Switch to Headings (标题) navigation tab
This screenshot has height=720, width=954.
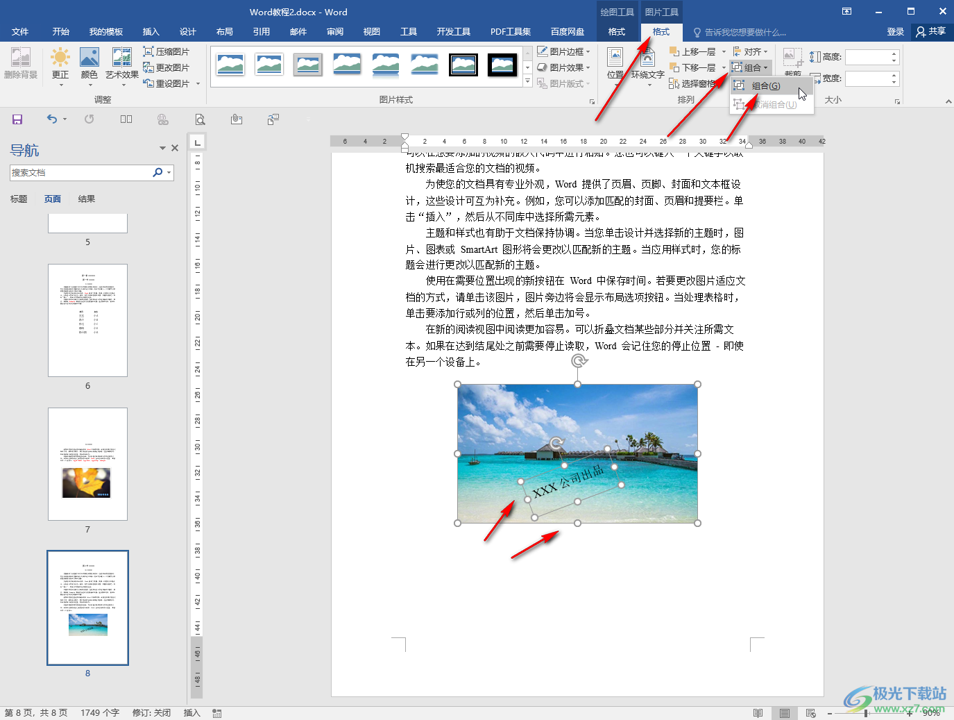point(19,199)
